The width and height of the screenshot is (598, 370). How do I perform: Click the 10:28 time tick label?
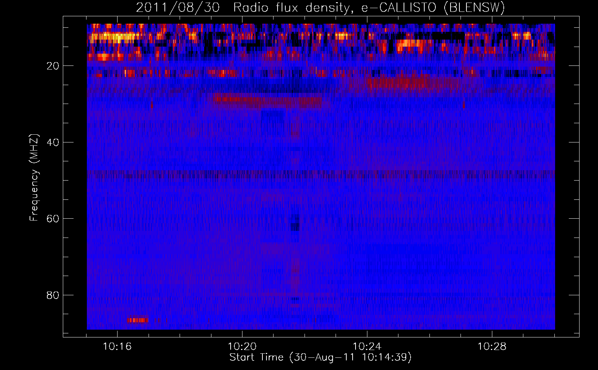pos(492,347)
